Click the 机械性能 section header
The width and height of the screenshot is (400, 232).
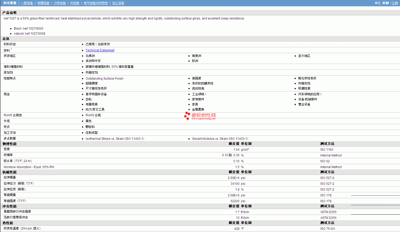(9, 172)
